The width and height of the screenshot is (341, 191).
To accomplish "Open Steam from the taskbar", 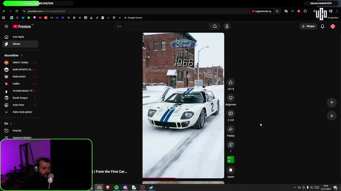I will pyautogui.click(x=151, y=188).
